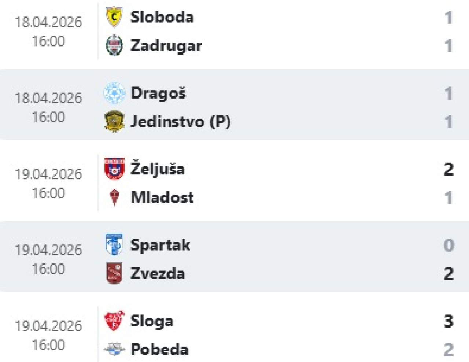
Task: Select the Željuša team name
Action: pyautogui.click(x=158, y=169)
